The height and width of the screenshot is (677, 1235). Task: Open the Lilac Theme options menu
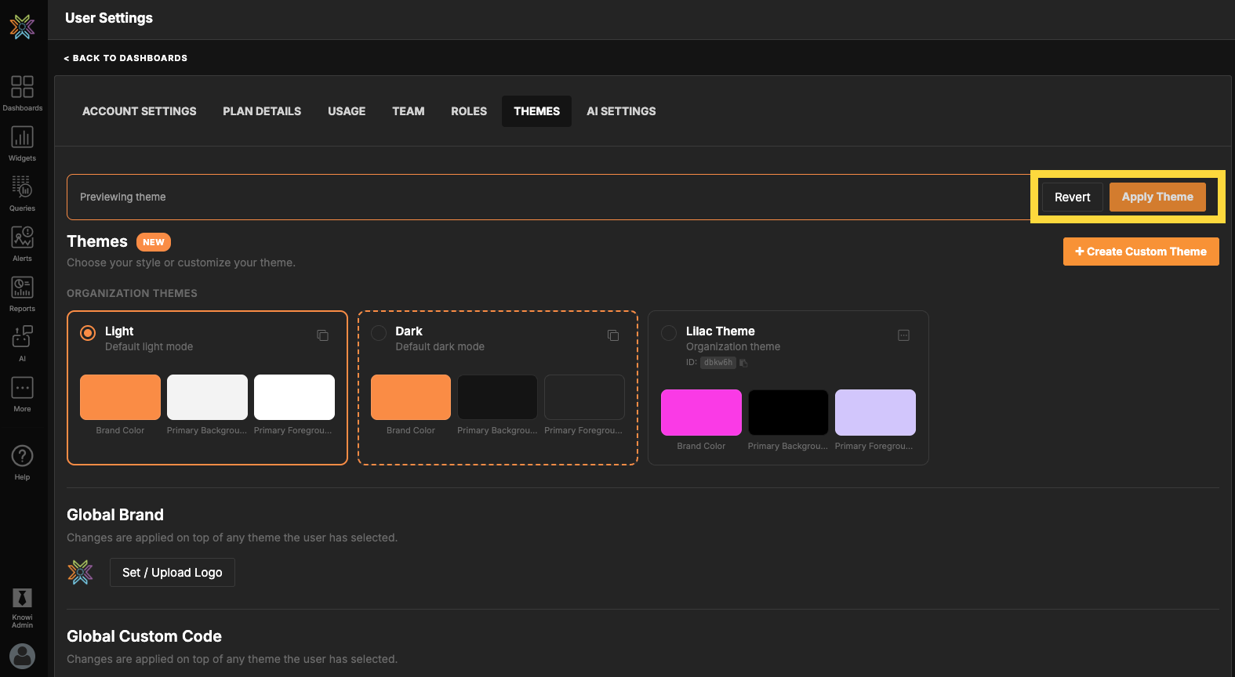tap(903, 335)
